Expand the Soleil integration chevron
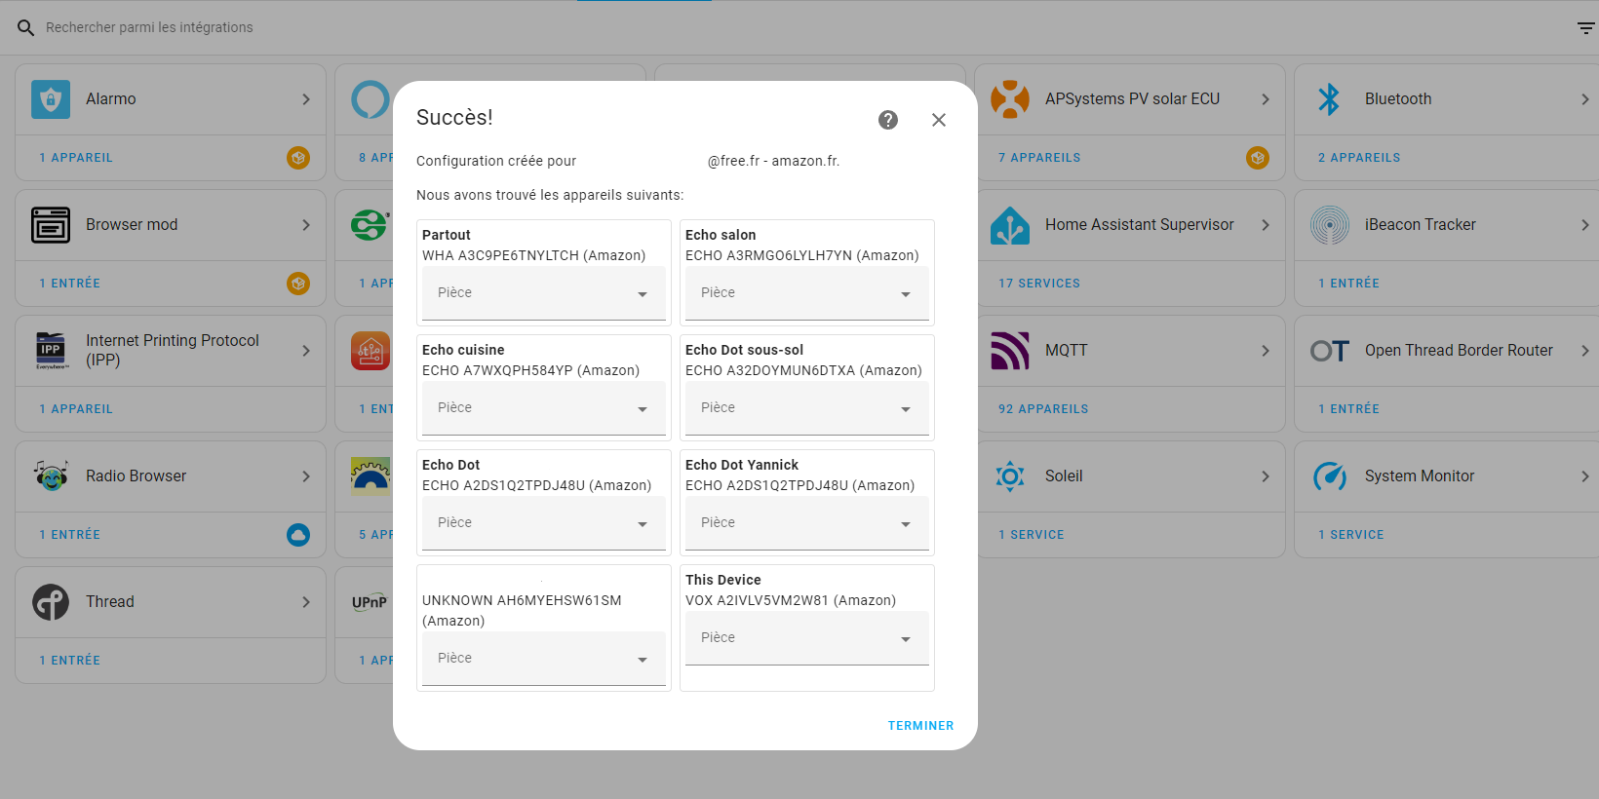 click(x=1266, y=476)
